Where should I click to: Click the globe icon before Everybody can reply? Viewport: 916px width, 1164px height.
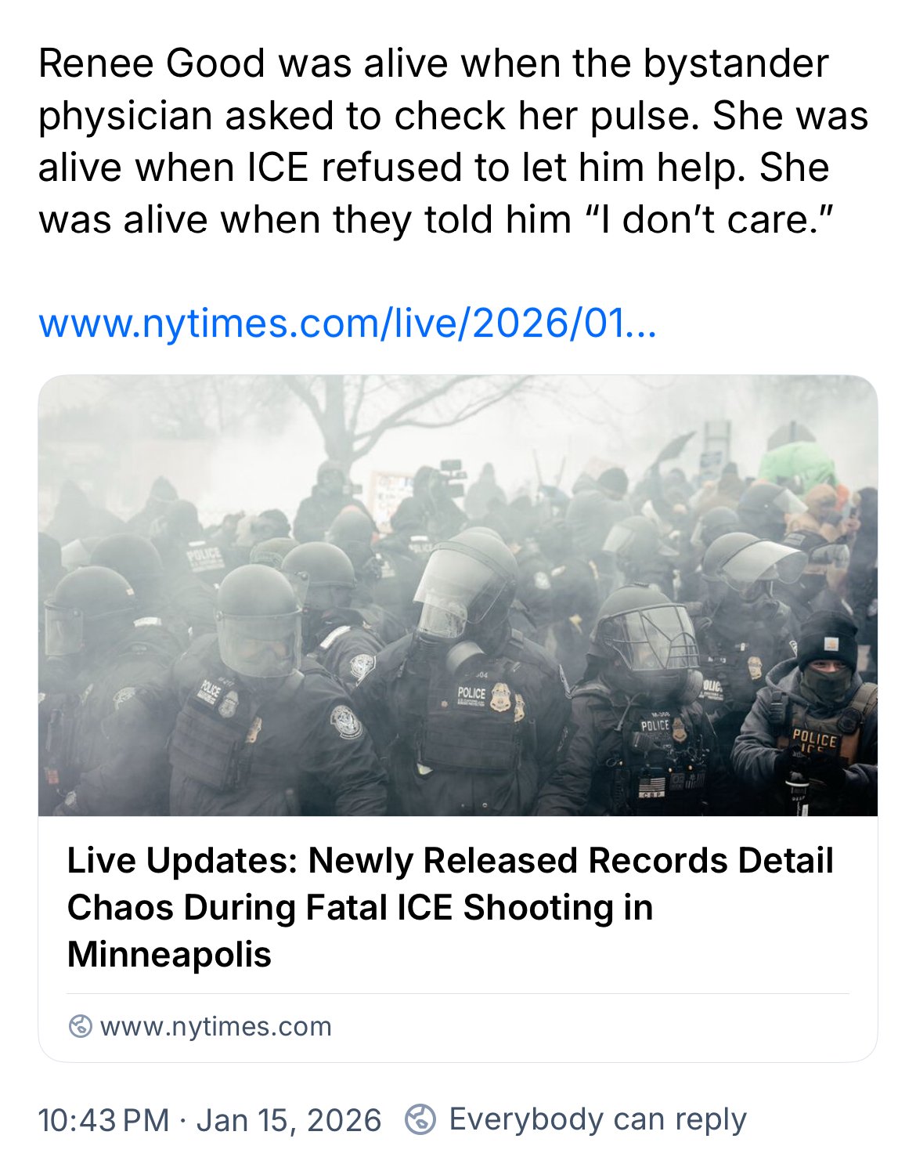420,1119
